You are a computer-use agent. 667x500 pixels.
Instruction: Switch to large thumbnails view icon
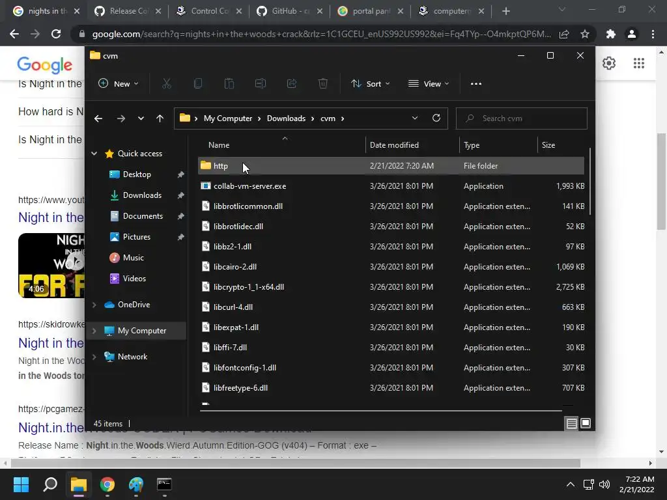click(x=586, y=423)
